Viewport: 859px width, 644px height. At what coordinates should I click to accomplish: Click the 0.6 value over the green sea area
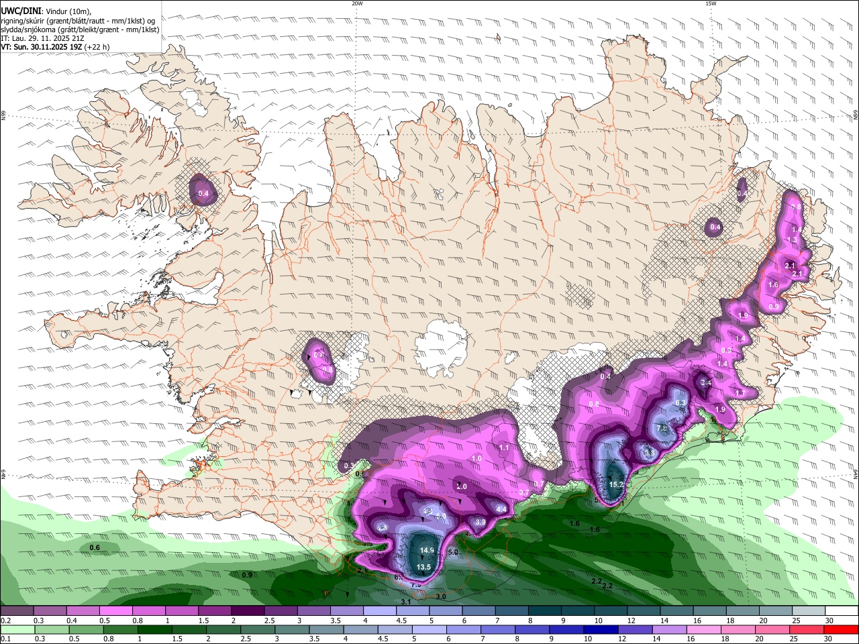tap(95, 548)
